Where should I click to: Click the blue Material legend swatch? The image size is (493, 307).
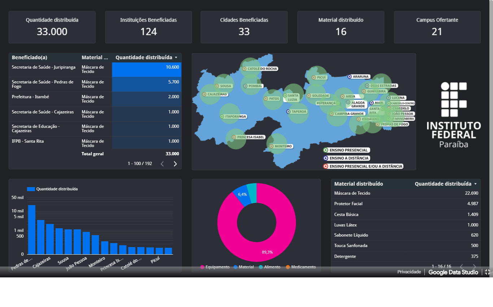coord(236,267)
